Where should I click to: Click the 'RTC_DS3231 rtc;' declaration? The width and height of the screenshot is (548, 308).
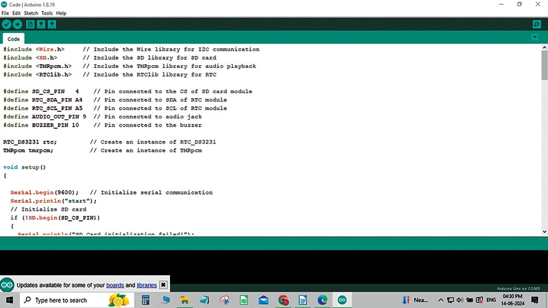click(x=30, y=142)
